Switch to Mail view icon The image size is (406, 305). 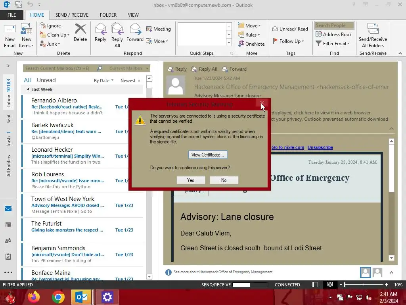click(x=8, y=208)
